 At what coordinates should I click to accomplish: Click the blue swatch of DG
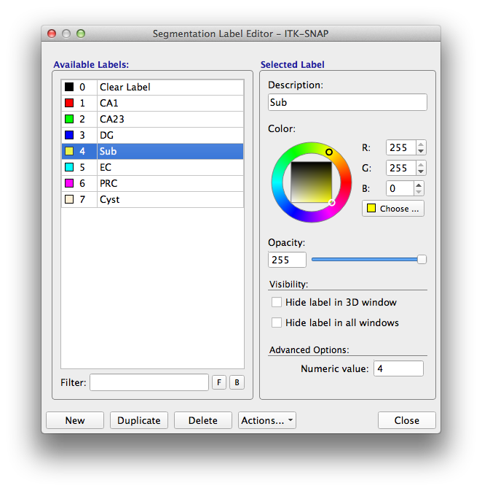click(x=69, y=135)
